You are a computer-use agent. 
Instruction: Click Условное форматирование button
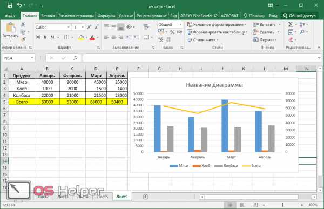pyautogui.click(x=217, y=25)
